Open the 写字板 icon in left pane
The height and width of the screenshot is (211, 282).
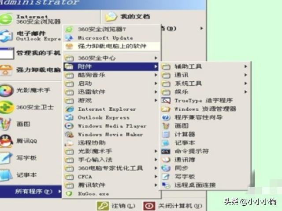6,158
